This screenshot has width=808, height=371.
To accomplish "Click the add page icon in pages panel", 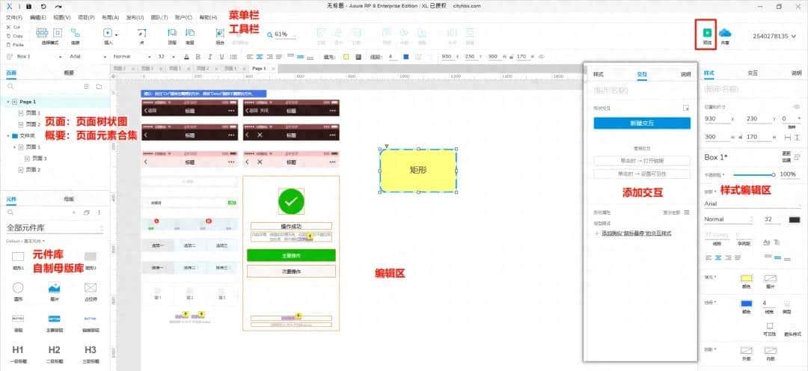I will pos(87,86).
